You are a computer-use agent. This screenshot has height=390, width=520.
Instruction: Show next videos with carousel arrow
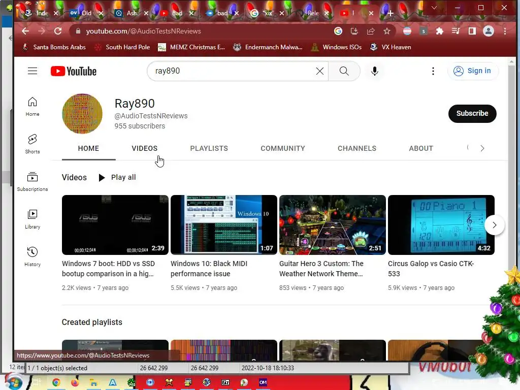[495, 225]
